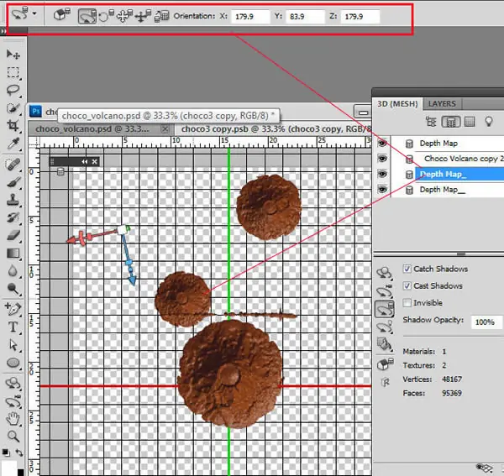Select the Clone Stamp tool
The height and width of the screenshot is (476, 504).
(13, 200)
